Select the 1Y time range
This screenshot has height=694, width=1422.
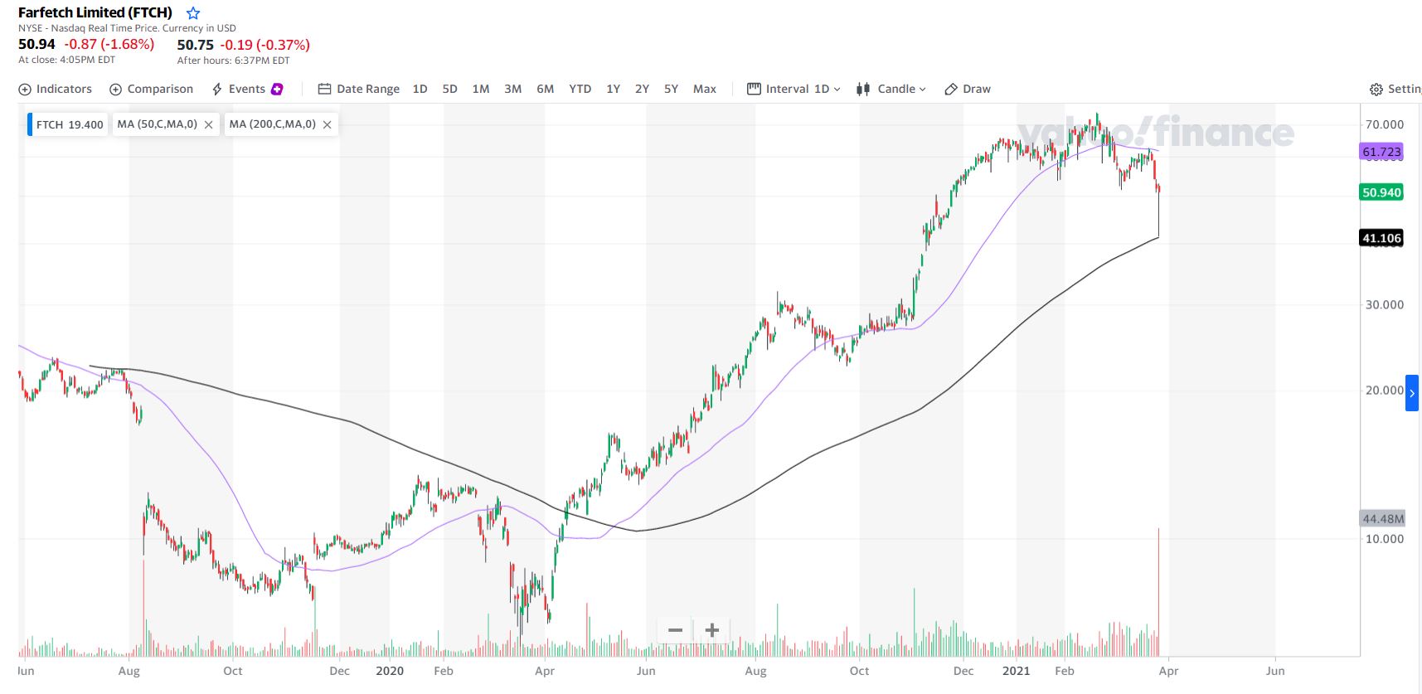[614, 89]
